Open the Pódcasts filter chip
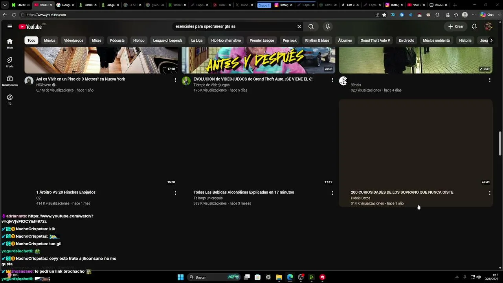 coord(117,40)
